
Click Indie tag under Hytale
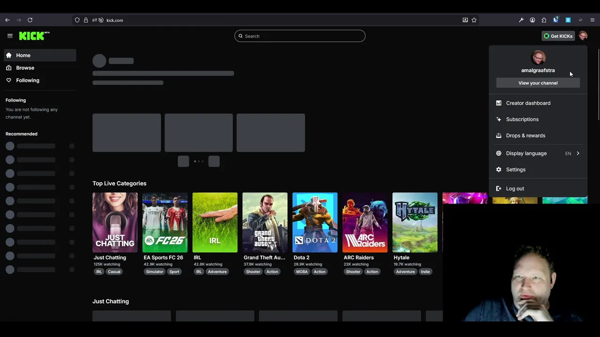tap(425, 272)
